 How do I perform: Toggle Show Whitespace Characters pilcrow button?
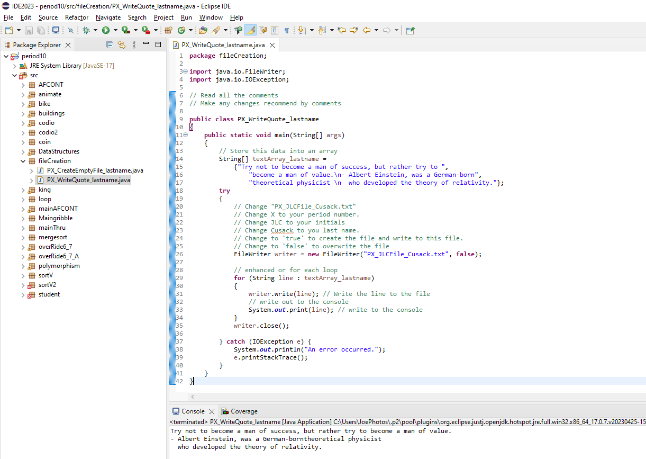(x=286, y=31)
